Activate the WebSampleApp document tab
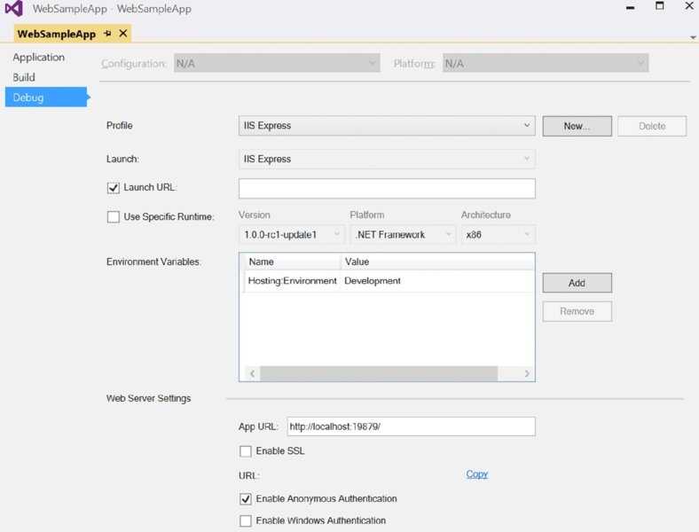Image resolution: width=699 pixels, height=532 pixels. pos(57,34)
